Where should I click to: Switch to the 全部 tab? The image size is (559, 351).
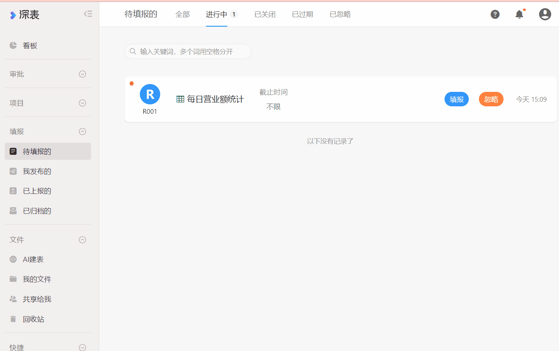pos(182,14)
